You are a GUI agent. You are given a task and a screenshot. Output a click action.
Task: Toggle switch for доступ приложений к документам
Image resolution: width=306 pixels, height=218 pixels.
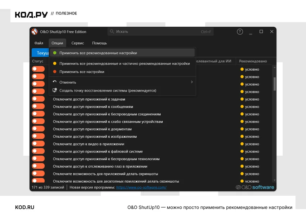point(38,129)
